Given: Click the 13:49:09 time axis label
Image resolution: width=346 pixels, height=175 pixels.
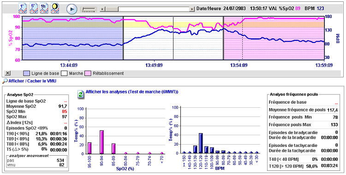Looking at the screenshot, I should coord(154,65).
